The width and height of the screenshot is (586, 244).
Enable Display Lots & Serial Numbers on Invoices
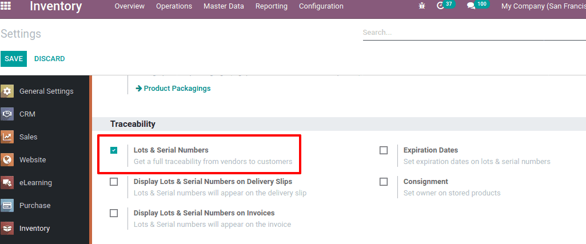114,213
